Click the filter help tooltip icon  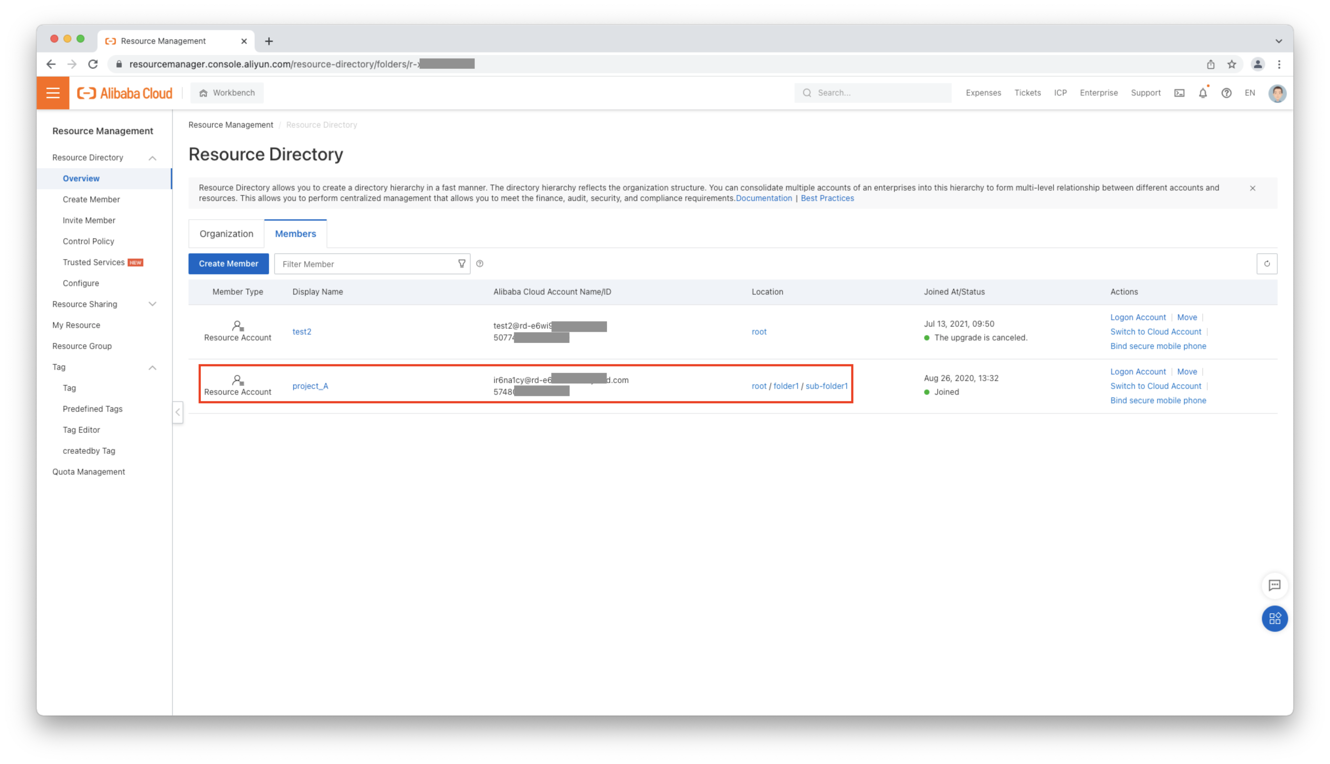pyautogui.click(x=479, y=264)
